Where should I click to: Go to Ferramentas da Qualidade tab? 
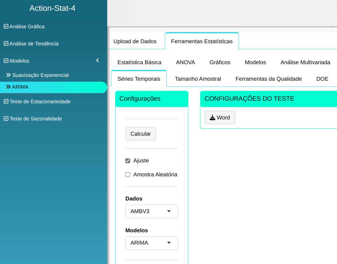tap(269, 79)
